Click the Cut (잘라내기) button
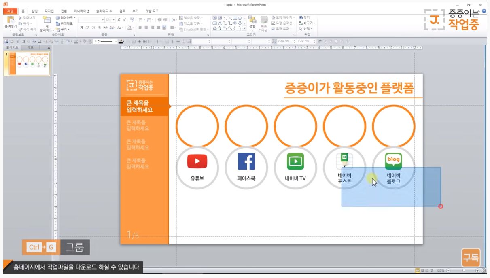 [27, 18]
